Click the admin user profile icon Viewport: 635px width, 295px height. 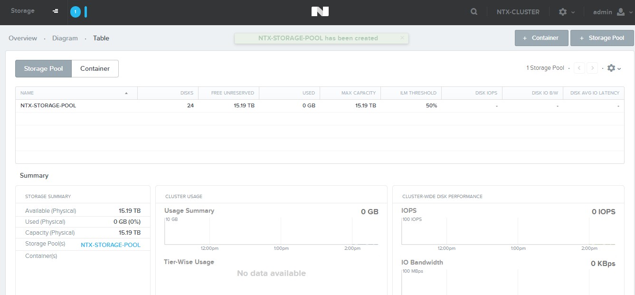pos(621,12)
